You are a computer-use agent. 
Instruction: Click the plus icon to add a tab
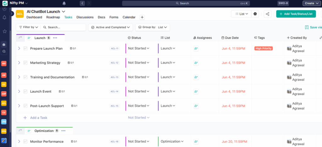pos(142,17)
